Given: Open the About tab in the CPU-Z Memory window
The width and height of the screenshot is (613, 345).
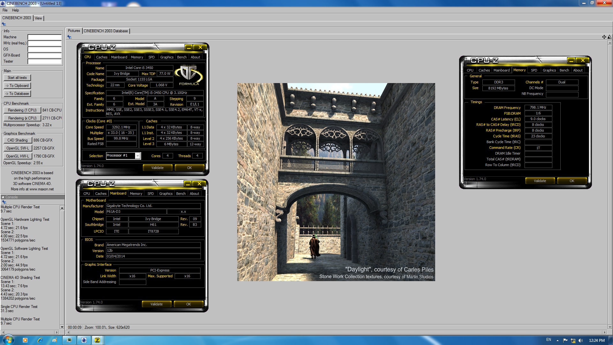Looking at the screenshot, I should coord(578,70).
